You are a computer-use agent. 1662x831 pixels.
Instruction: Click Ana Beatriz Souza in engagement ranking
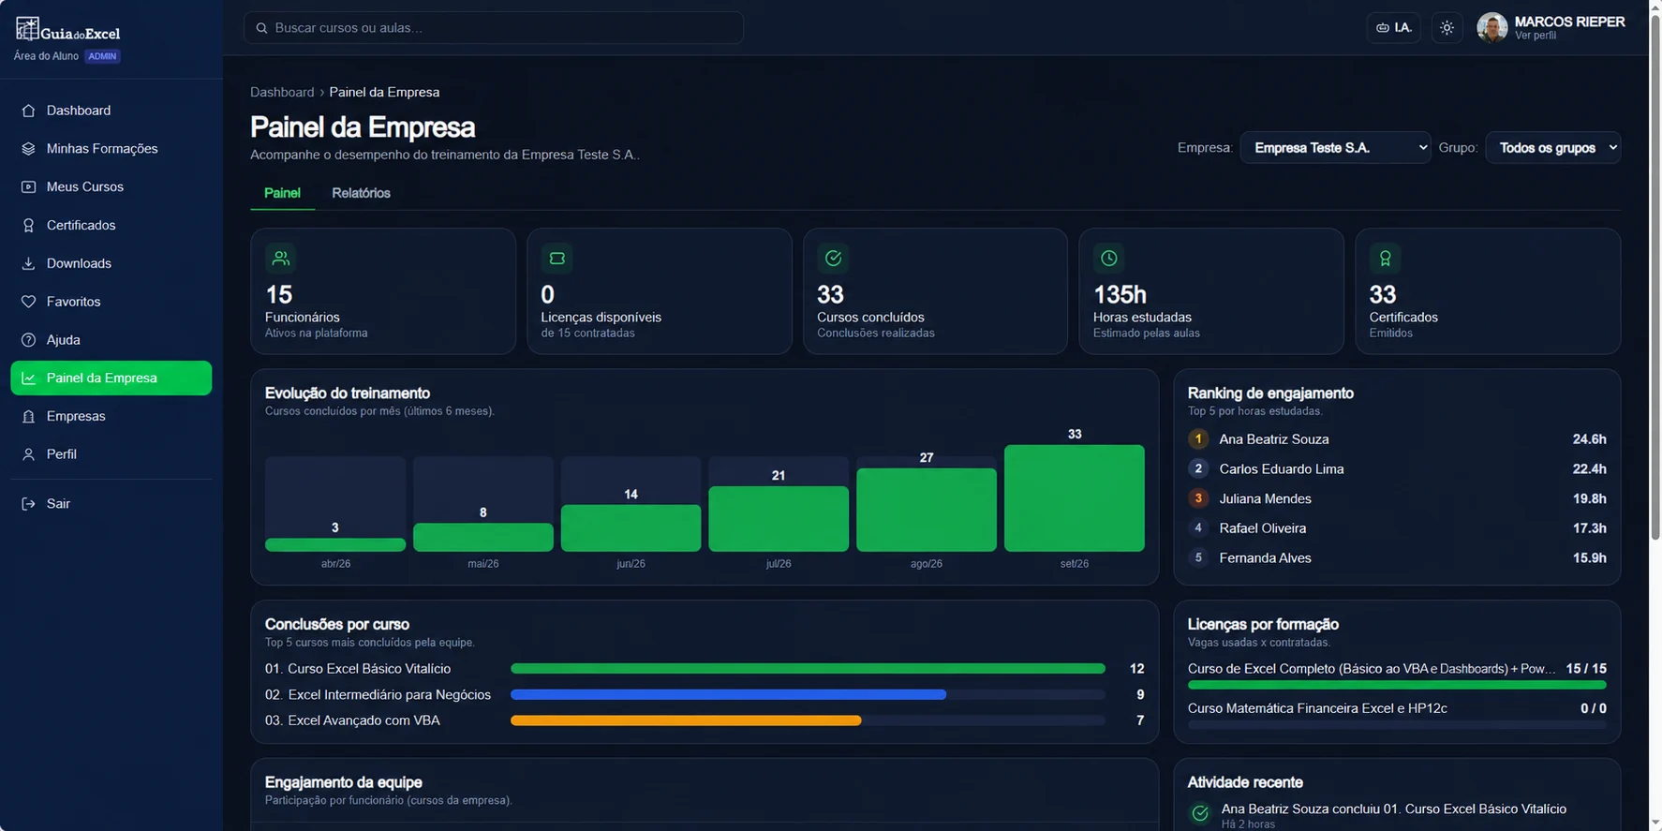coord(1273,439)
